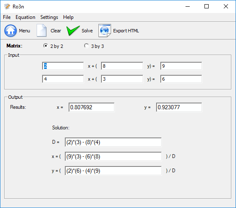Click the D determinant formula field
The height and width of the screenshot is (208, 236).
[x=113, y=142]
